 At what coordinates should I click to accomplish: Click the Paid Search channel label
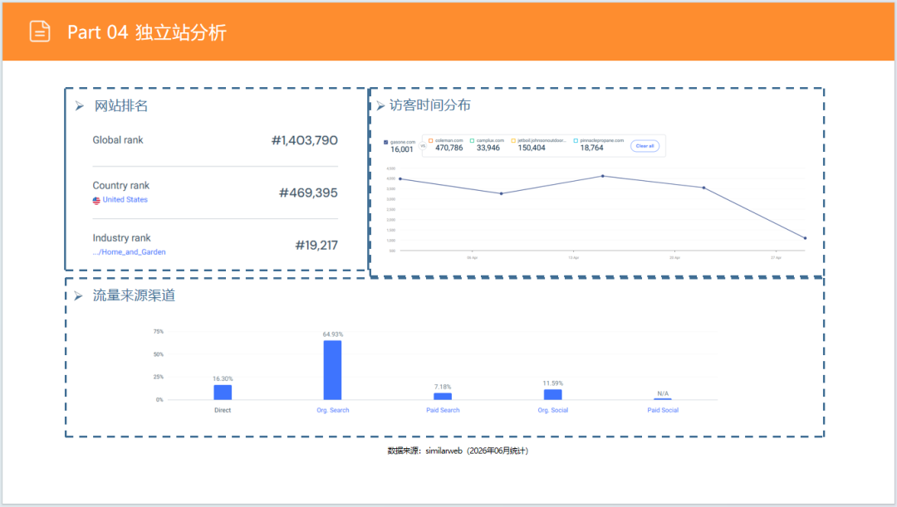443,410
